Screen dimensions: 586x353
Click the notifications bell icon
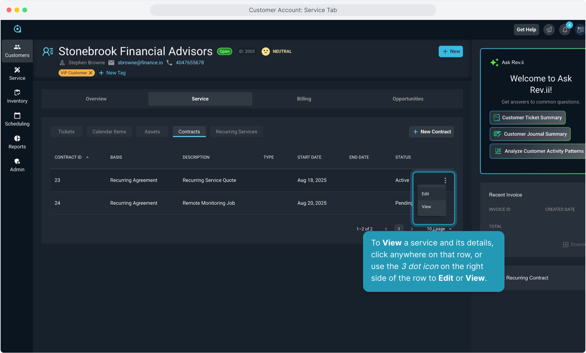(565, 30)
